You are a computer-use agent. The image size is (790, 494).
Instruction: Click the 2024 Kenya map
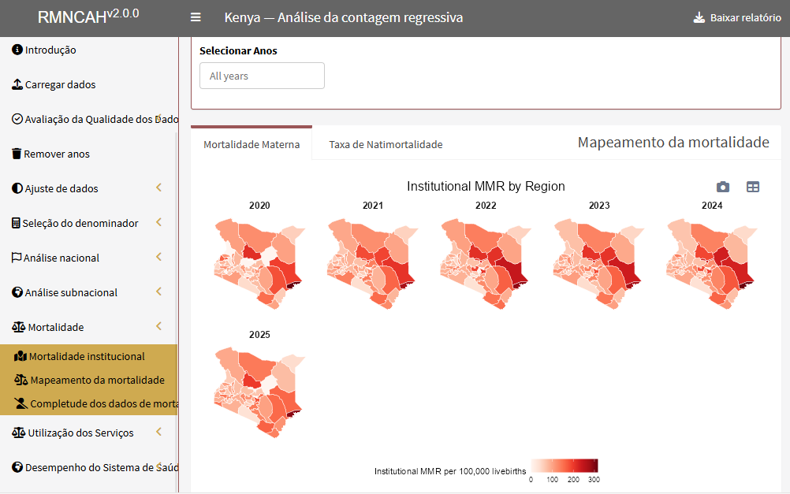tap(712, 263)
